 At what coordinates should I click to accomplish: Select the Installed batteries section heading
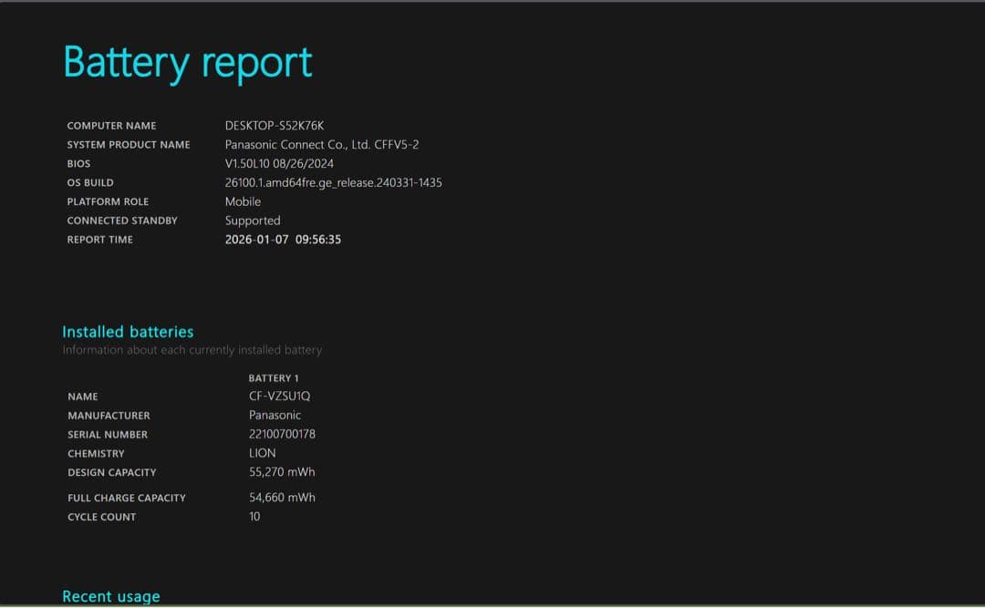tap(128, 332)
